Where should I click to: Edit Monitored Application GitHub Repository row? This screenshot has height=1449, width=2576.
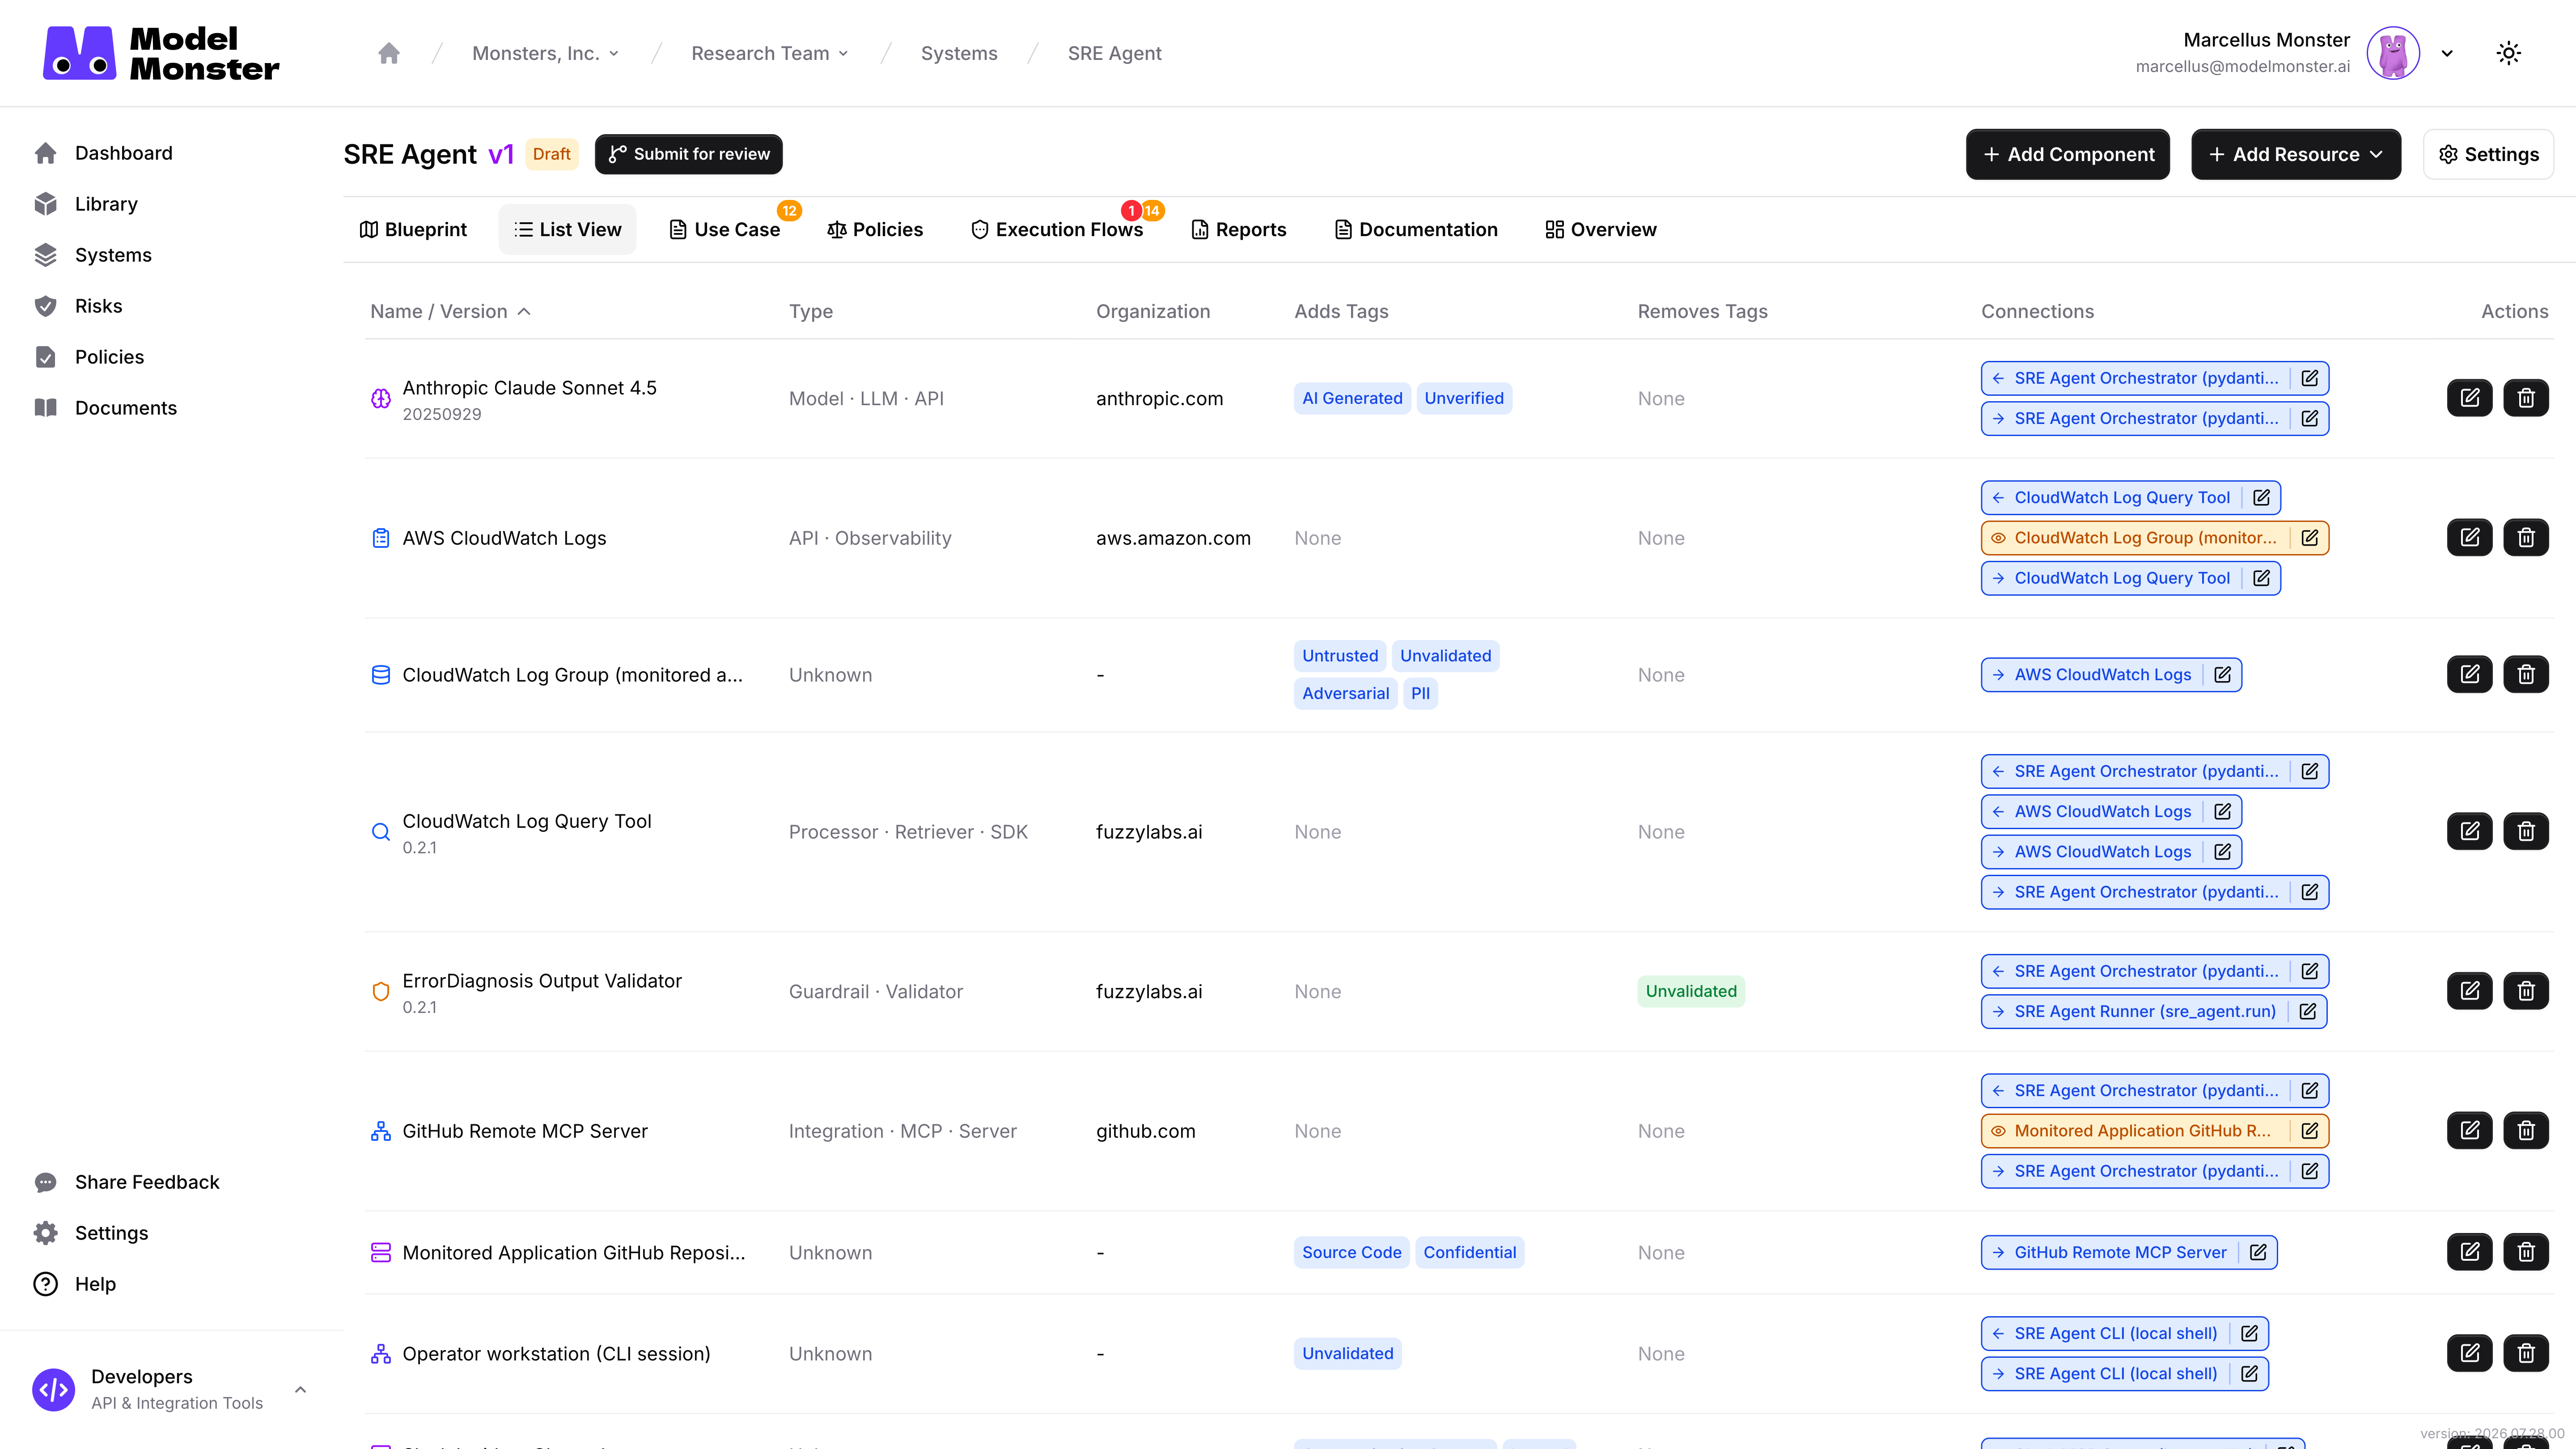[x=2469, y=1252]
